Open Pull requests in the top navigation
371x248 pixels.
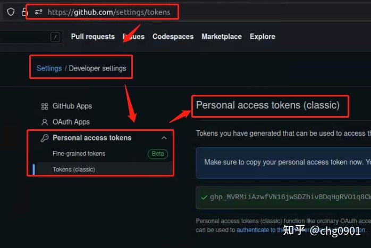coord(92,37)
